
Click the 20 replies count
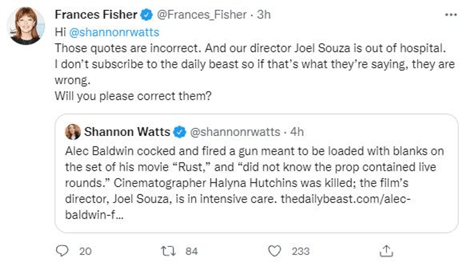click(x=86, y=251)
